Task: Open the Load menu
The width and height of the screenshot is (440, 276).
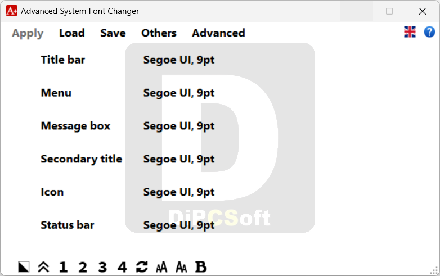Action: click(x=72, y=33)
